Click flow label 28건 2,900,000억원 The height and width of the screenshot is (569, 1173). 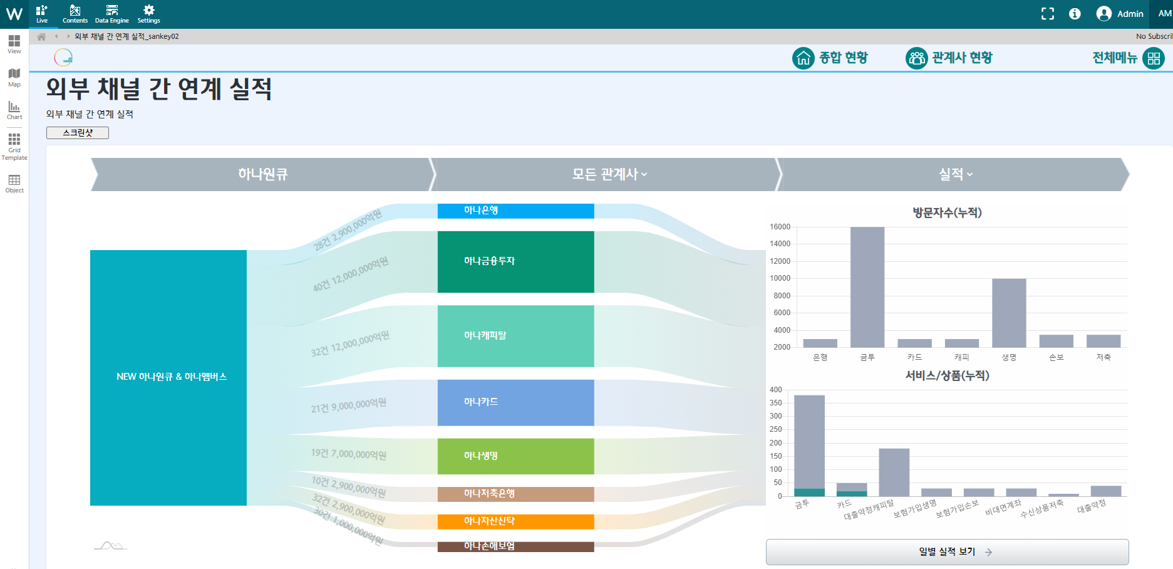(x=348, y=230)
